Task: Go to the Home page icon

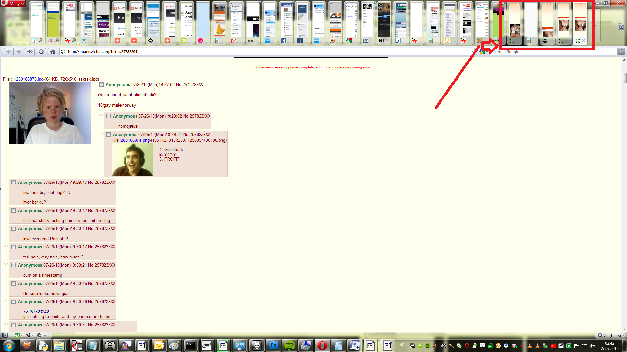Action: 53,51
